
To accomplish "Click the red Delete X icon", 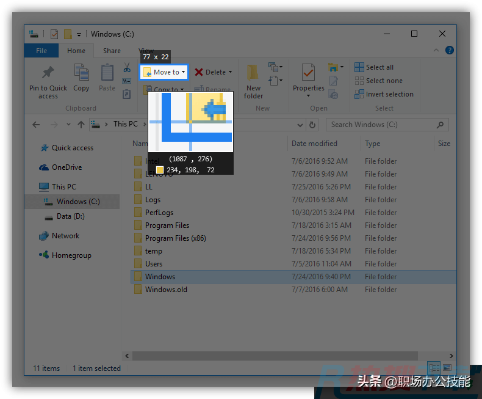I will coord(199,72).
